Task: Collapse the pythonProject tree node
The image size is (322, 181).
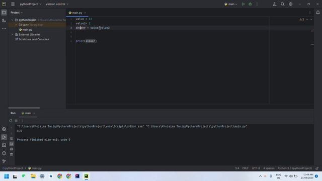Action: (12, 20)
